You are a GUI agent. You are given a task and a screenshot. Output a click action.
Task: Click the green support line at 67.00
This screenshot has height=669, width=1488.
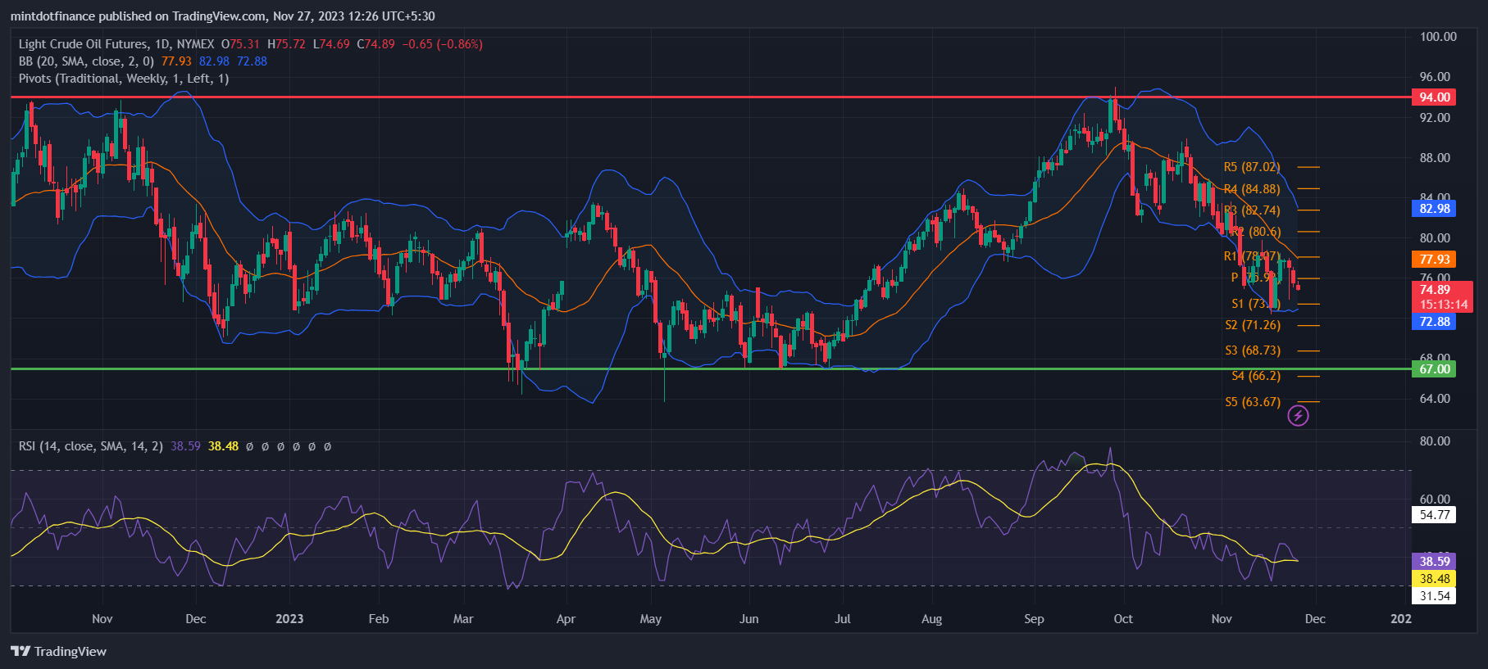point(710,368)
